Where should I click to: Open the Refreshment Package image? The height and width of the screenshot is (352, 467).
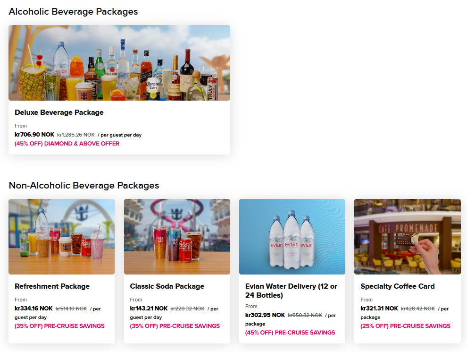pos(61,237)
